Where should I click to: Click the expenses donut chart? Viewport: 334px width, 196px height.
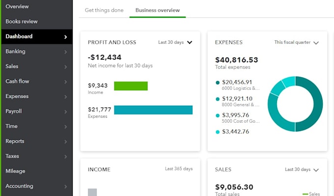[295, 104]
